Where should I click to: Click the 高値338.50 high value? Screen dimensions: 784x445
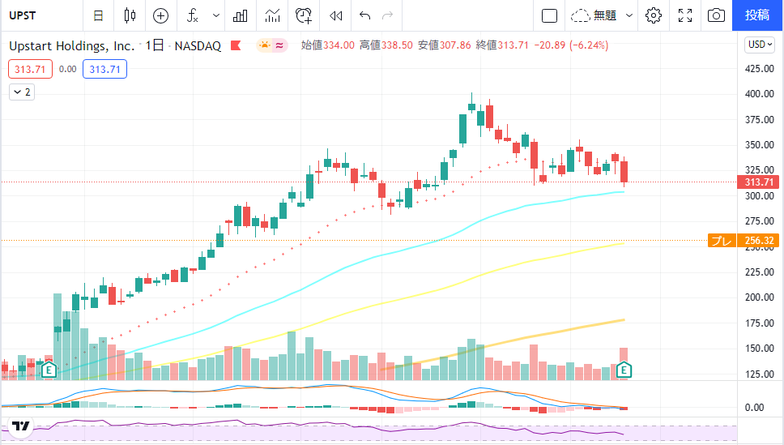386,45
